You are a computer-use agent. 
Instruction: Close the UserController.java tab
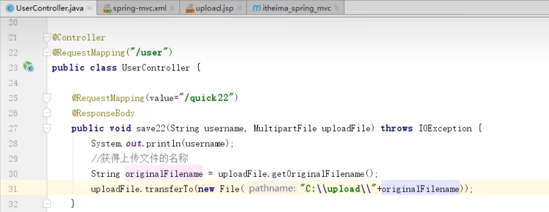coord(90,8)
